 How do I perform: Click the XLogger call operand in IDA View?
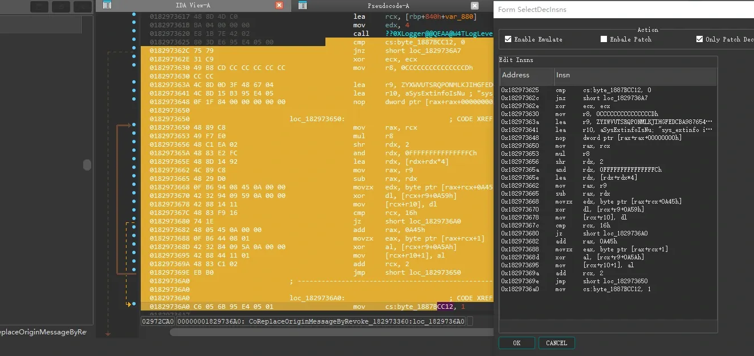coord(439,34)
